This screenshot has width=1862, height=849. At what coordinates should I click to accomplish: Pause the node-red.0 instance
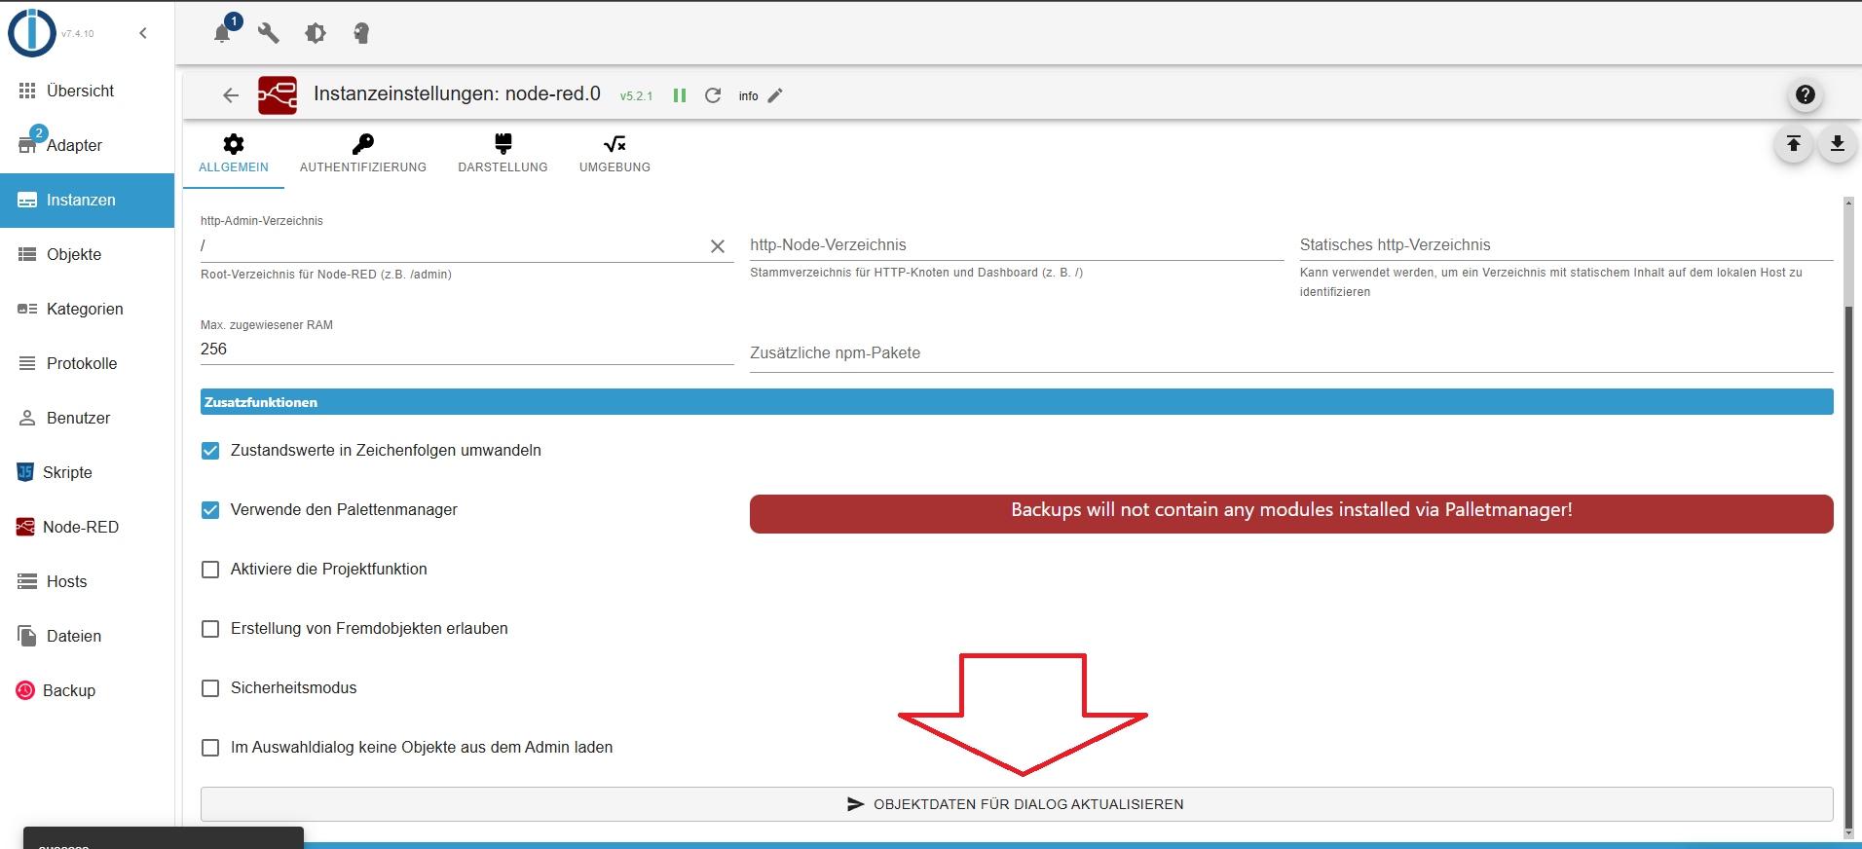point(680,95)
